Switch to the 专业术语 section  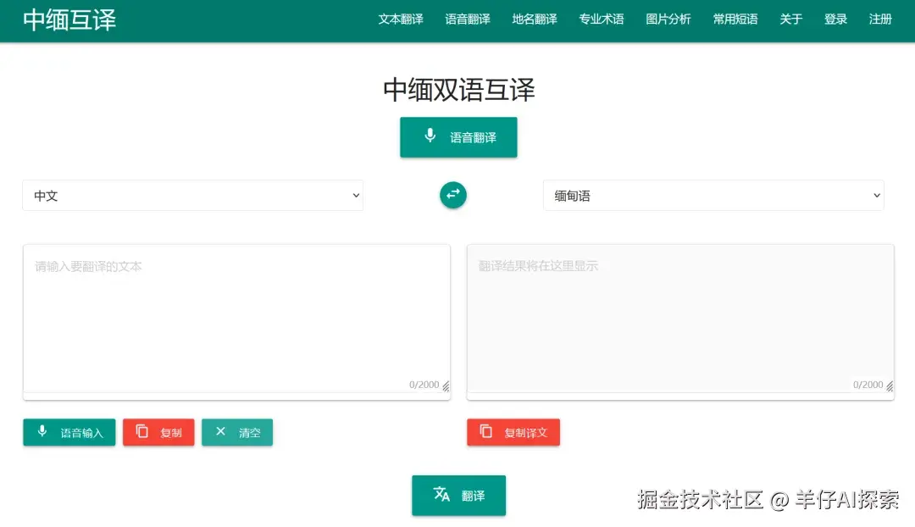point(602,19)
